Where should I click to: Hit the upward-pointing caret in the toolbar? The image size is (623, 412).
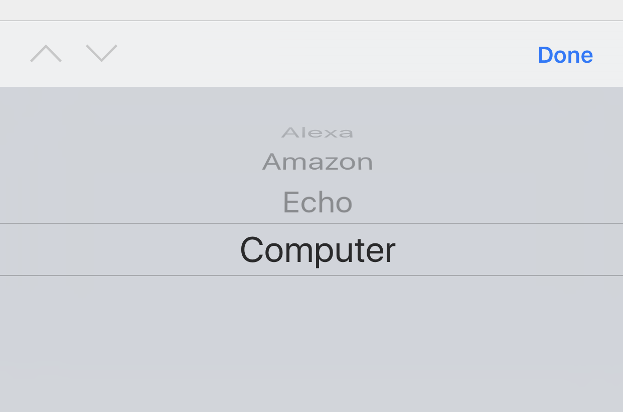46,54
